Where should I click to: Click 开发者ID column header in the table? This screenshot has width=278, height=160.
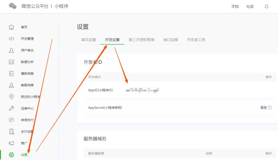(x=94, y=77)
